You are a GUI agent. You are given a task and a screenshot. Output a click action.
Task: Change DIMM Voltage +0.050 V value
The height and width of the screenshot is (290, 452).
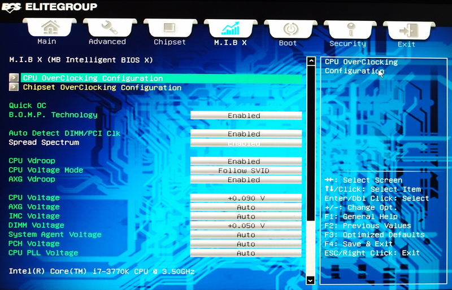(246, 226)
